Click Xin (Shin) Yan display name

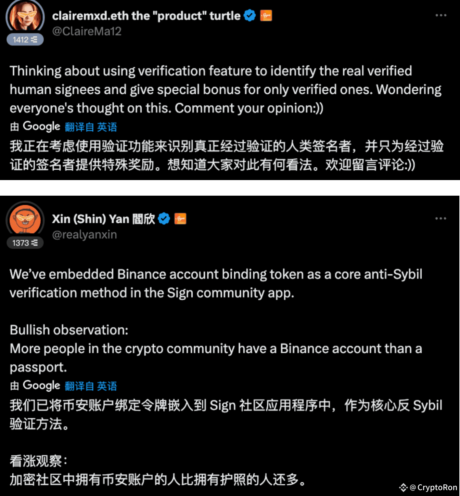point(104,219)
